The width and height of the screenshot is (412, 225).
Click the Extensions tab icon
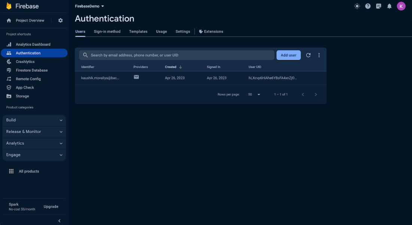click(x=201, y=31)
